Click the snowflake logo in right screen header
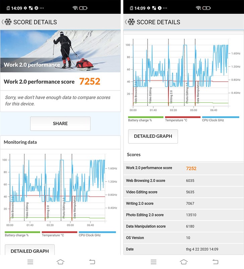The height and width of the screenshot is (269, 244). [x=131, y=22]
